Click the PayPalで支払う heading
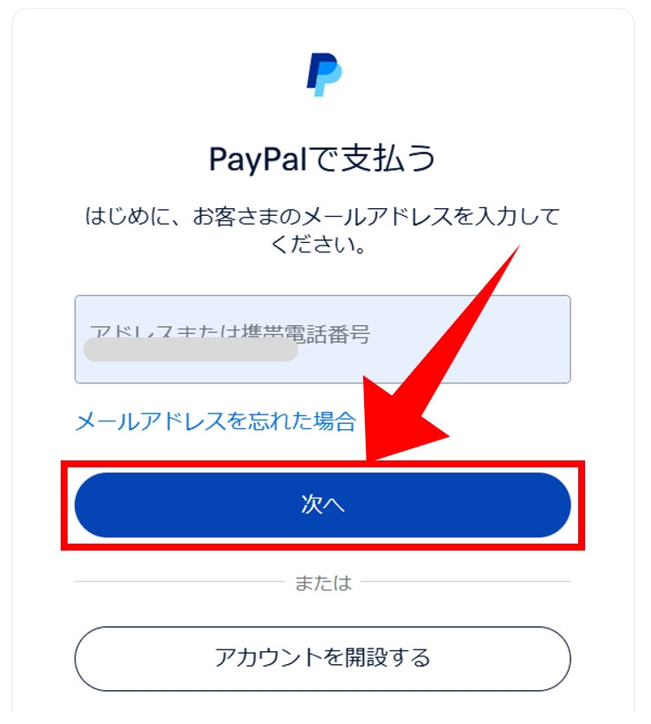651x724 pixels. point(322,159)
